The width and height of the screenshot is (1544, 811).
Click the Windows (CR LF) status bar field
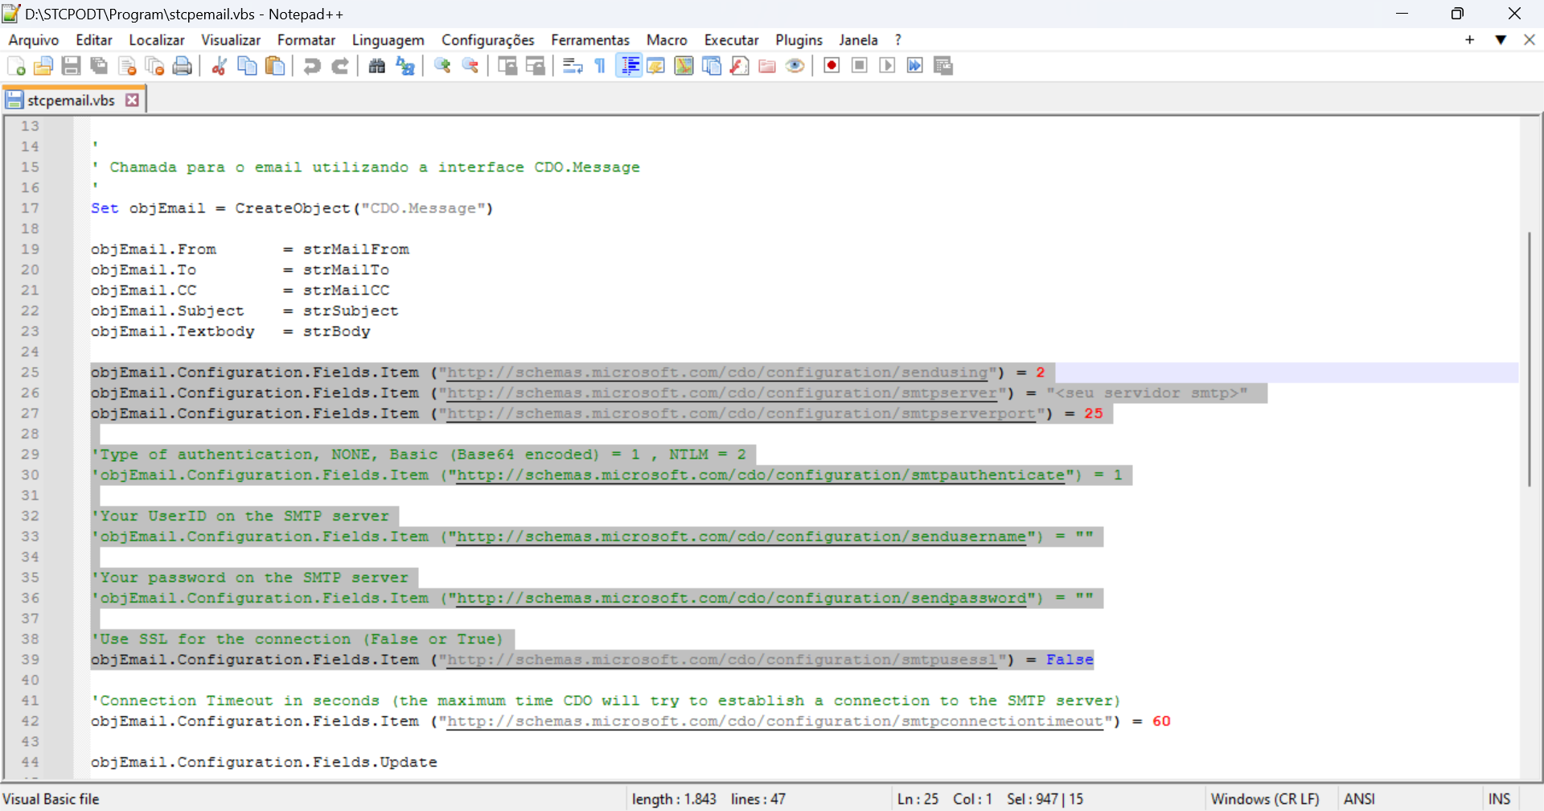[x=1265, y=799]
